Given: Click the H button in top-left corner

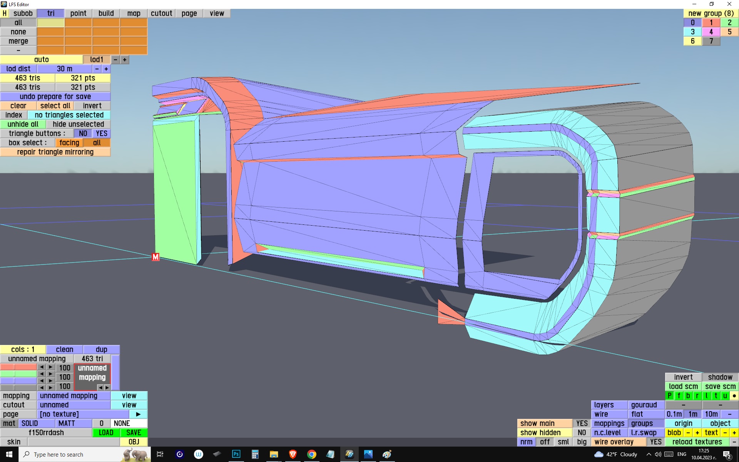Looking at the screenshot, I should (x=5, y=13).
